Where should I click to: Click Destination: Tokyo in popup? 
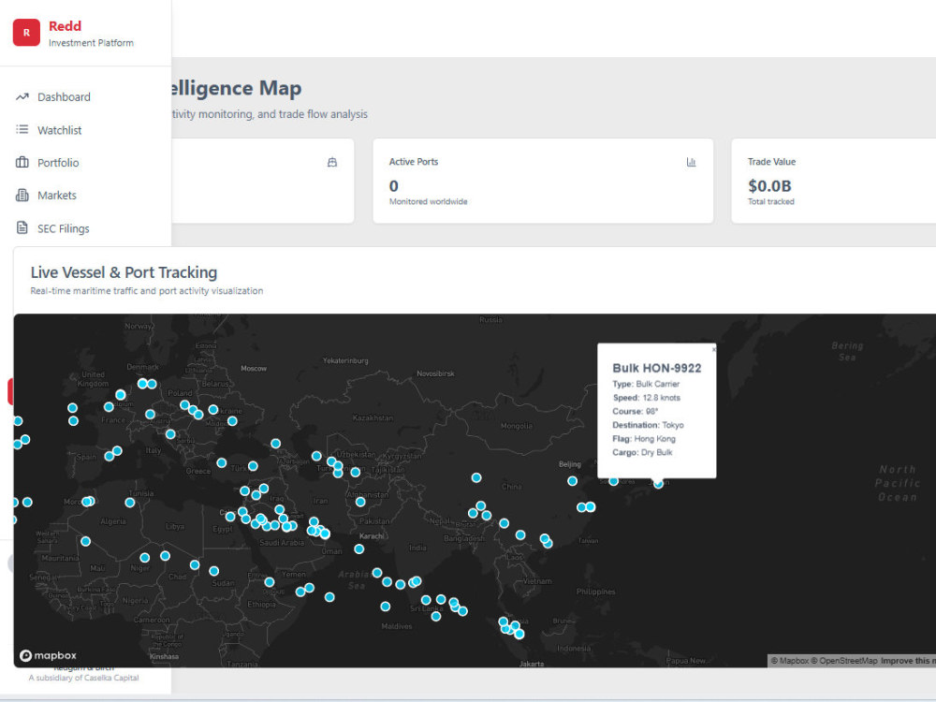pyautogui.click(x=648, y=425)
